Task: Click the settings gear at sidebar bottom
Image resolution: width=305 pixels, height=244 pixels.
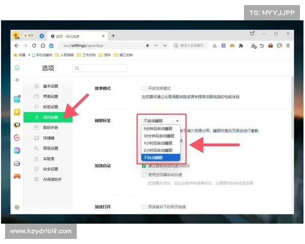Action: pos(17,207)
